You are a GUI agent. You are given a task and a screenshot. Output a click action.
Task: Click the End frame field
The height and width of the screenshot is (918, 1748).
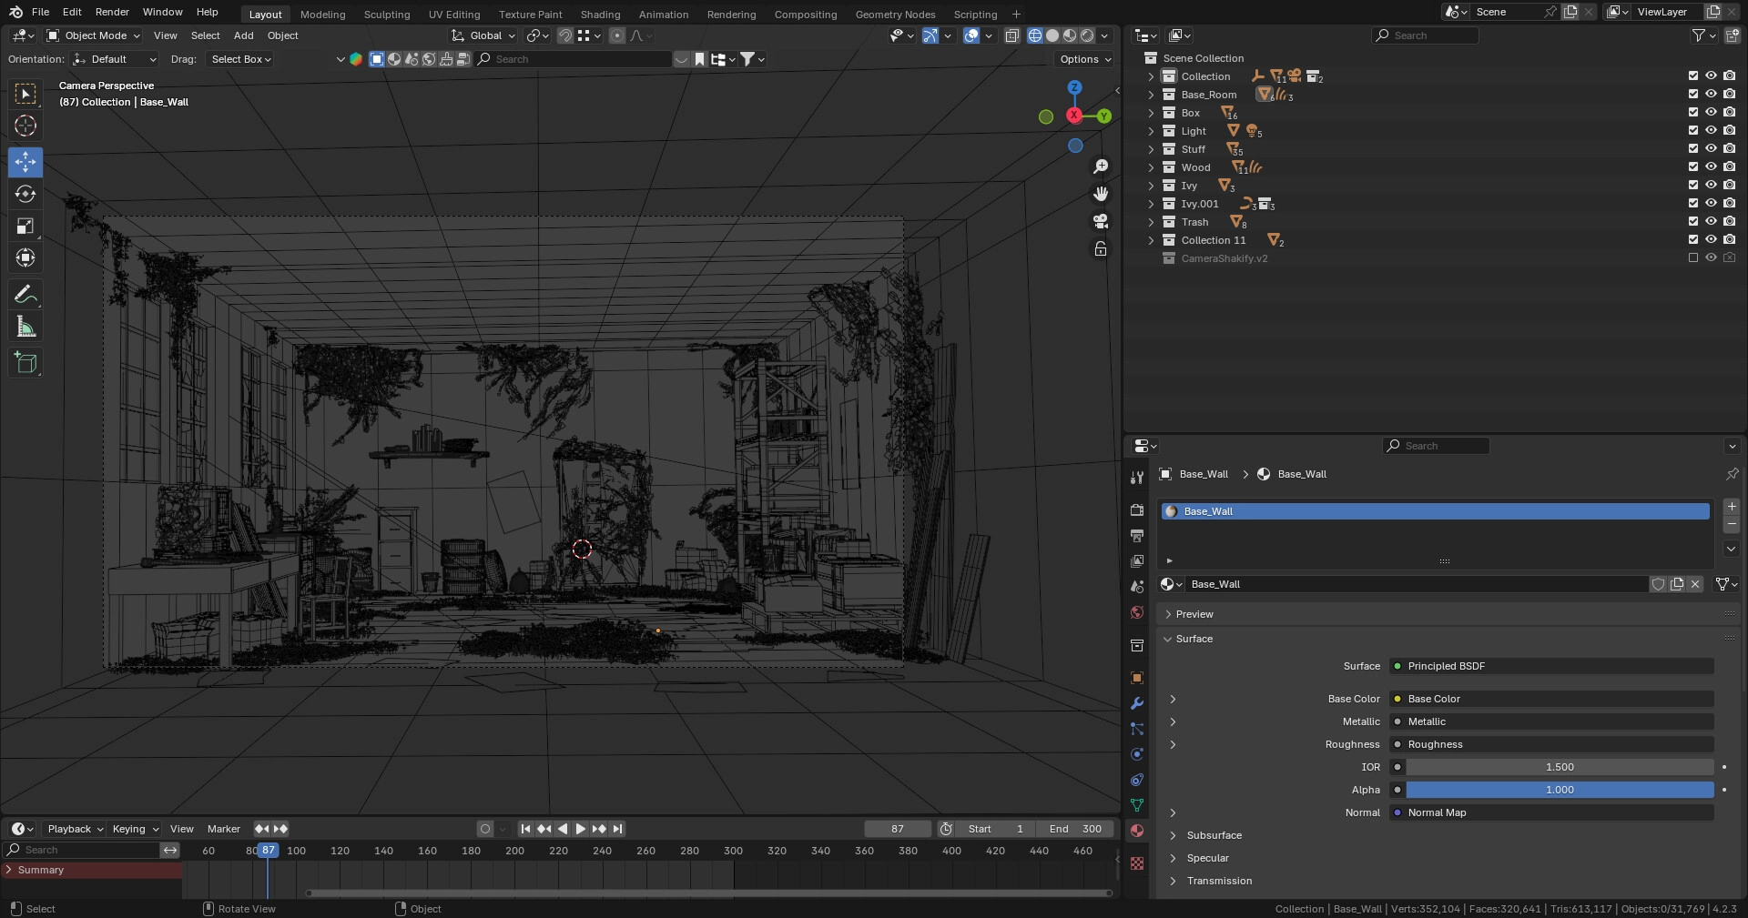pyautogui.click(x=1075, y=829)
